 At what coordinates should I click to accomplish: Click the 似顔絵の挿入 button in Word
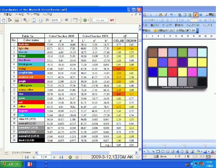point(186,30)
